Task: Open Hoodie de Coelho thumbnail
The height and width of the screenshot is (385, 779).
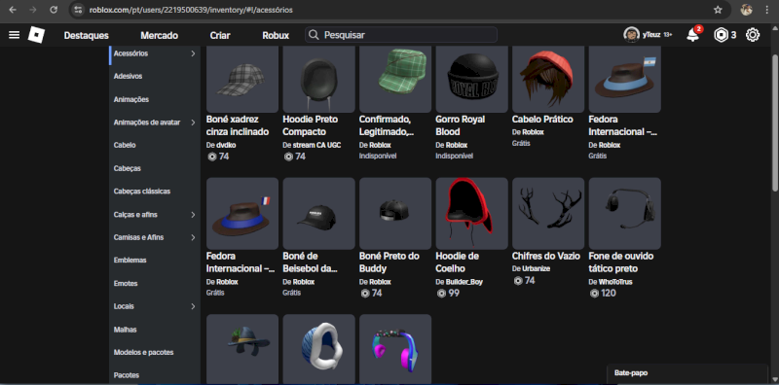Action: [472, 213]
